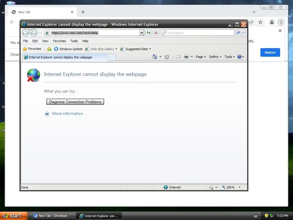The image size is (293, 220).
Task: Click the security shield tray icon
Action: [266, 216]
